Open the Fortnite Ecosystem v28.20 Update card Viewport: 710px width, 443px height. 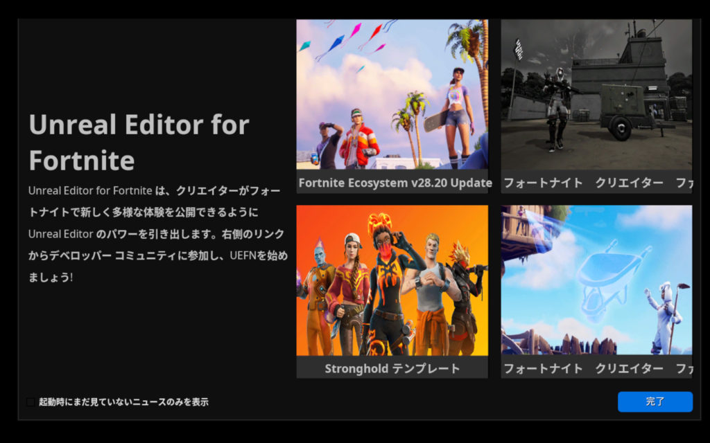point(392,106)
